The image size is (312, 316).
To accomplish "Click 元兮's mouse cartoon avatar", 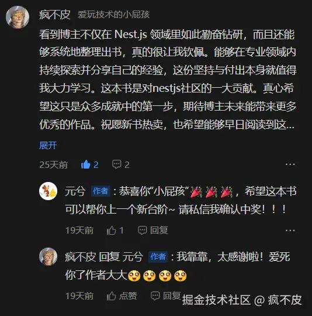I will [x=48, y=191].
